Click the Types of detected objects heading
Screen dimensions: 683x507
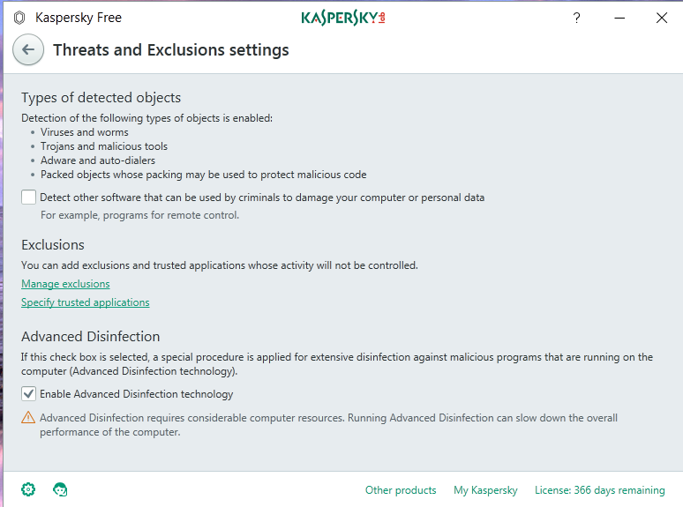[x=101, y=98]
